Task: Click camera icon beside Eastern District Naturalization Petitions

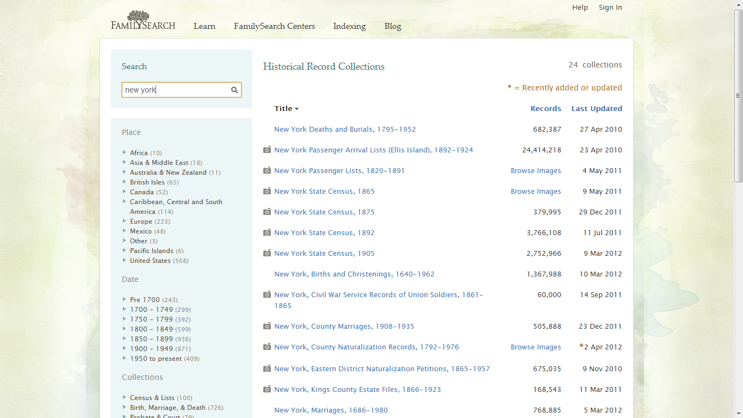Action: [267, 368]
